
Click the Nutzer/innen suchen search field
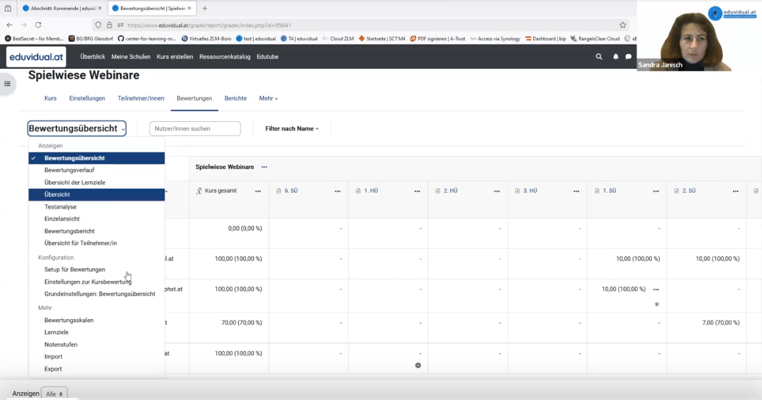(195, 129)
